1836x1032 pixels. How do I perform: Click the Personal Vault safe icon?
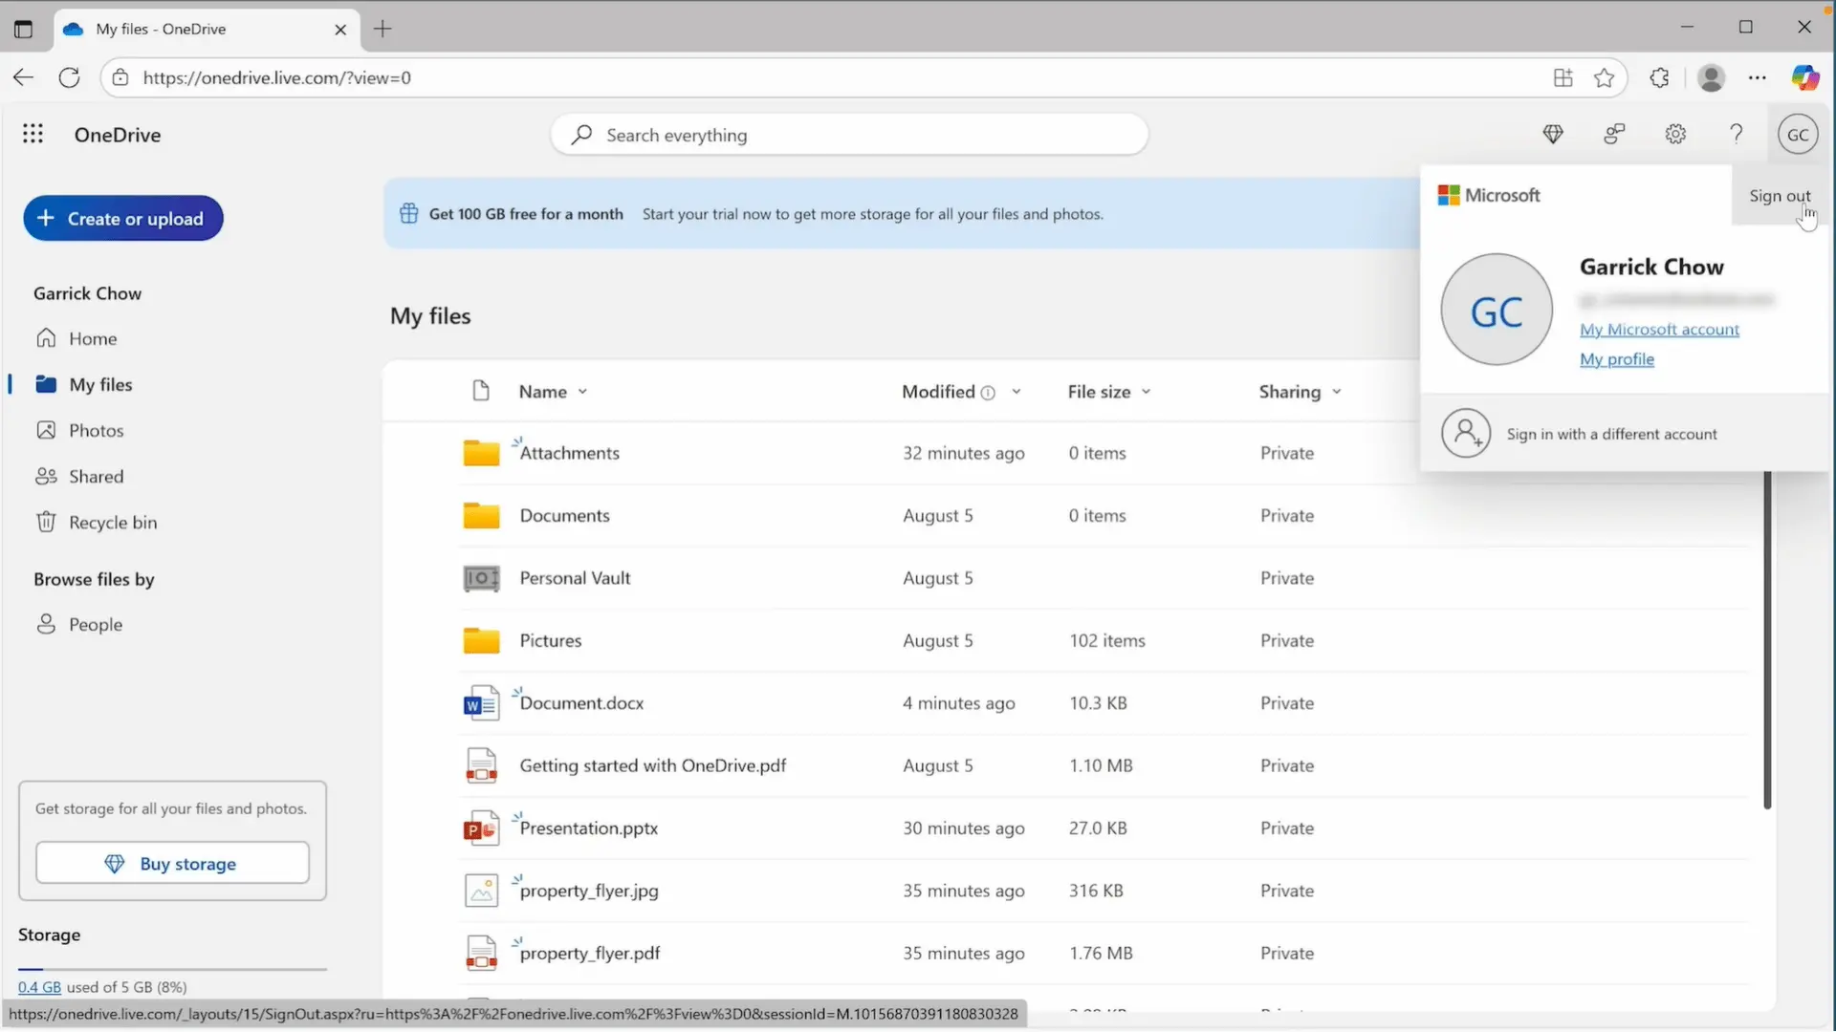481,578
